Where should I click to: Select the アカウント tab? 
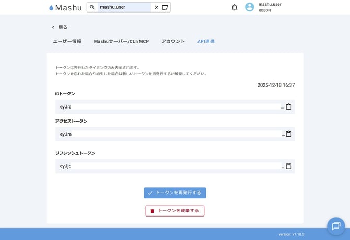pos(173,41)
